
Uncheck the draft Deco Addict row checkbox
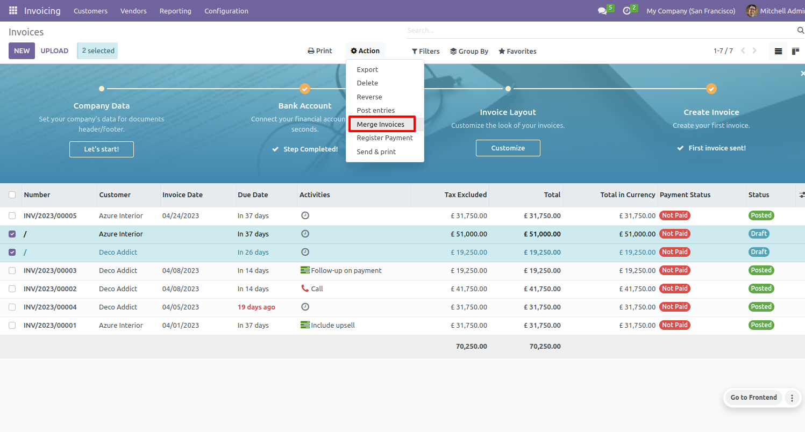[x=12, y=252]
